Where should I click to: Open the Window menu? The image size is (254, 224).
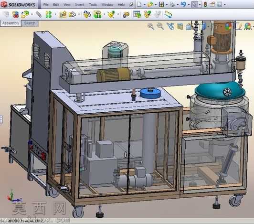coord(107,5)
